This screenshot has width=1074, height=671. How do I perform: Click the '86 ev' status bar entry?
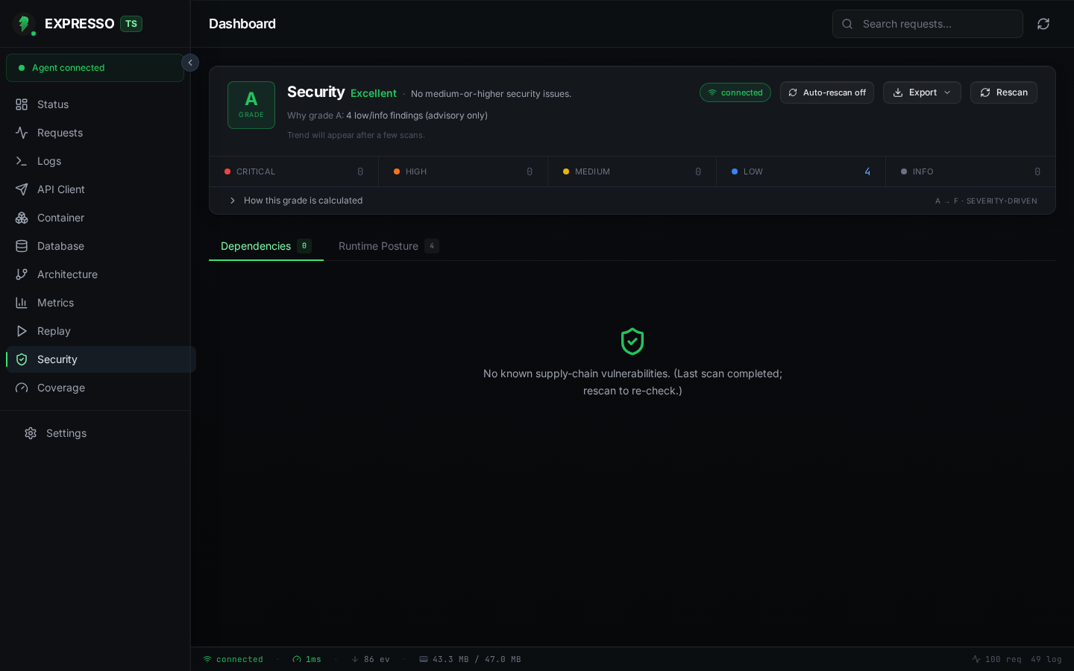[x=377, y=659]
